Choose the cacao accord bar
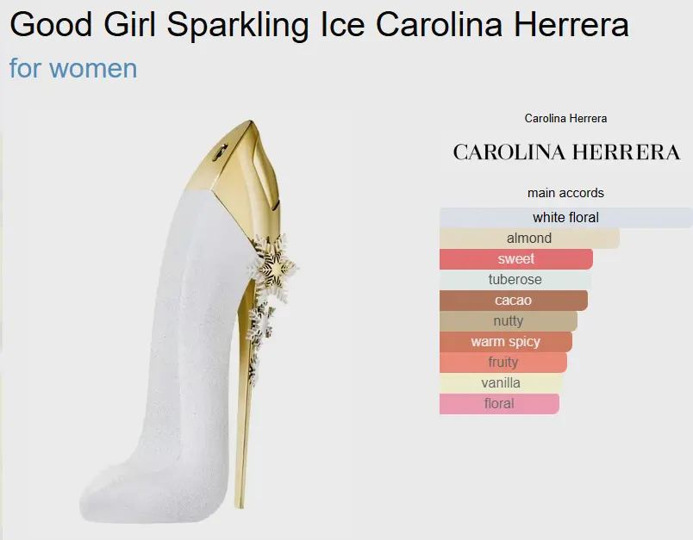This screenshot has width=693, height=540. 514,301
